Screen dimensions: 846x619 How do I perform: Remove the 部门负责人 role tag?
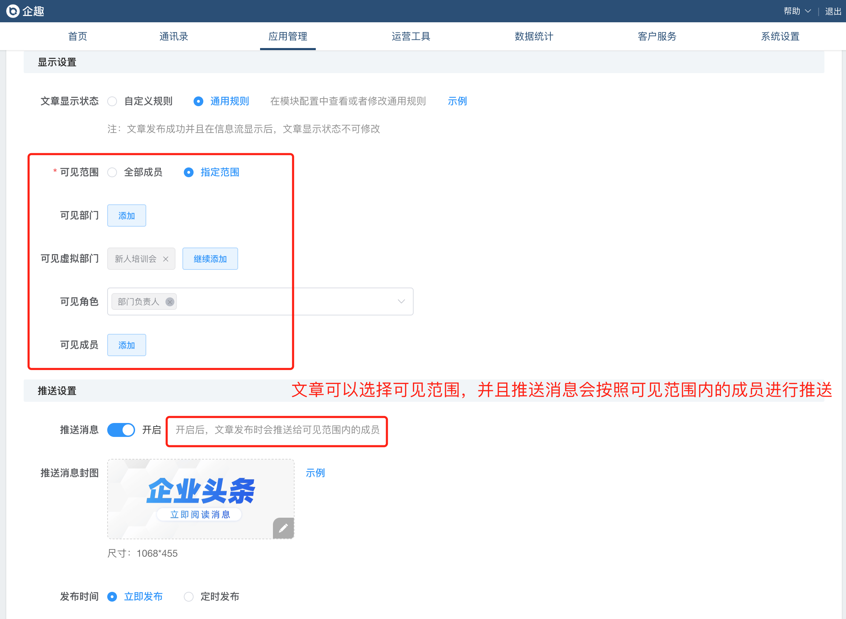coord(170,302)
